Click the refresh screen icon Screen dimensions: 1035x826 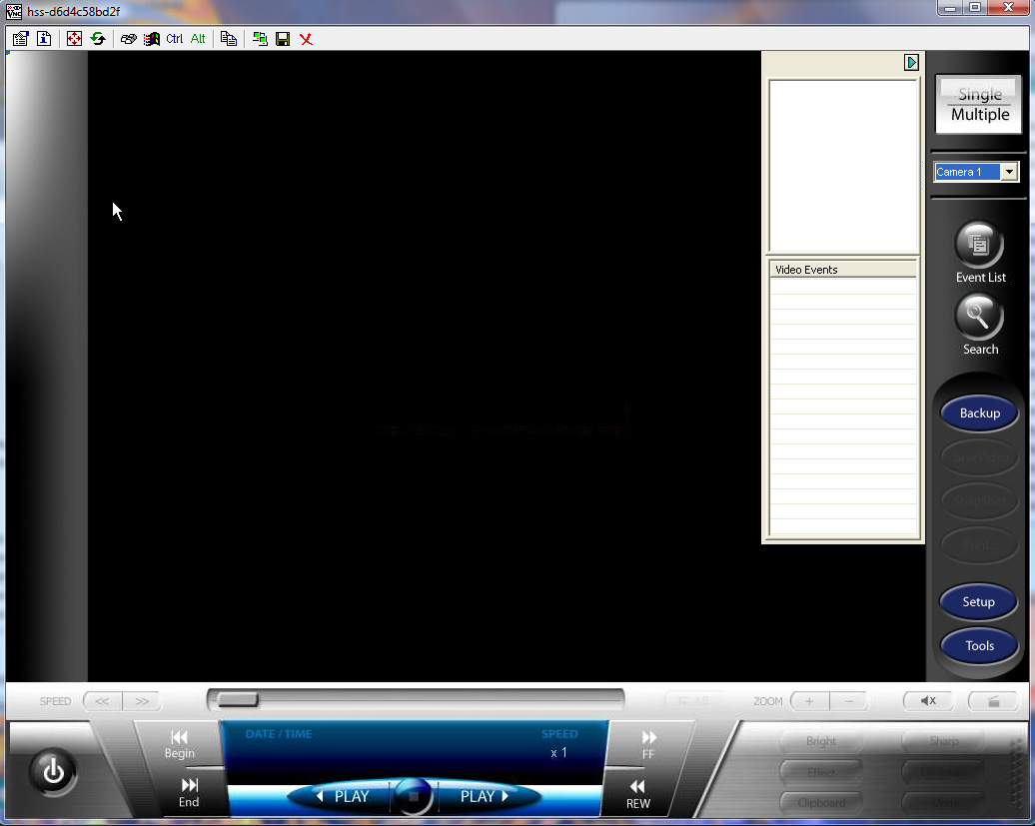point(98,39)
